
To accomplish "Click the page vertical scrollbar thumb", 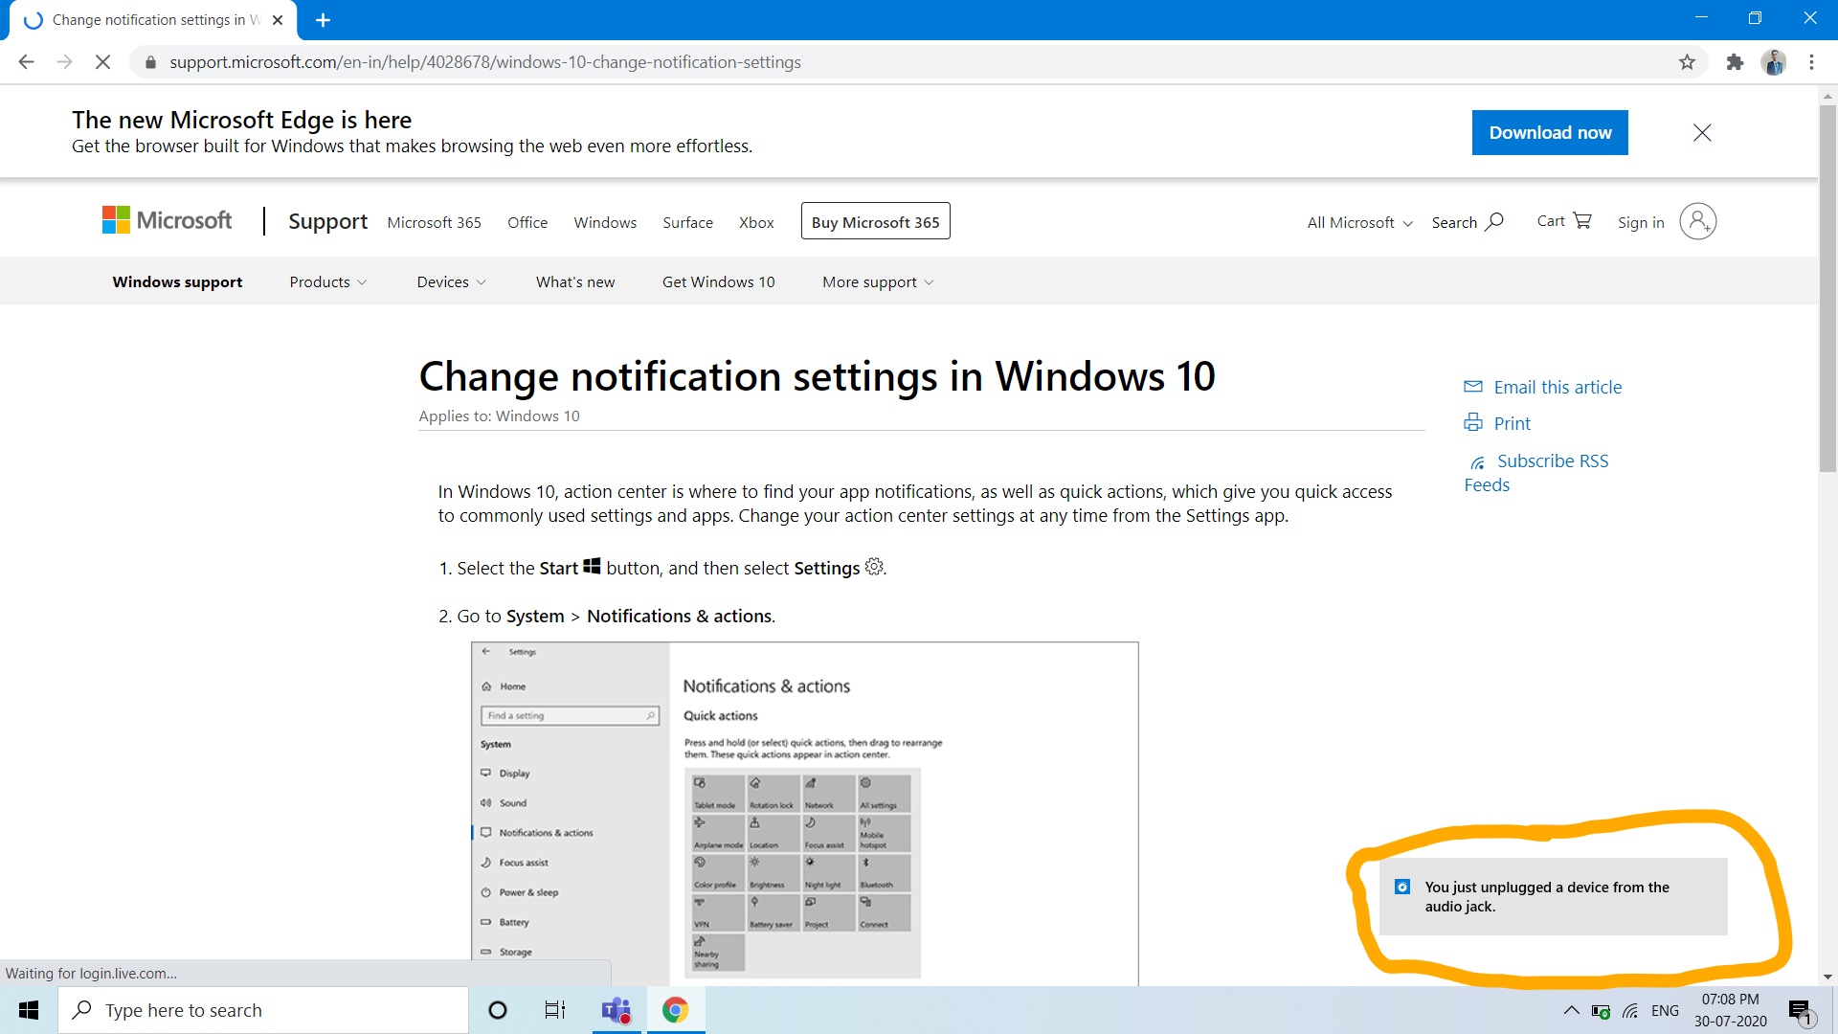I will tap(1827, 287).
